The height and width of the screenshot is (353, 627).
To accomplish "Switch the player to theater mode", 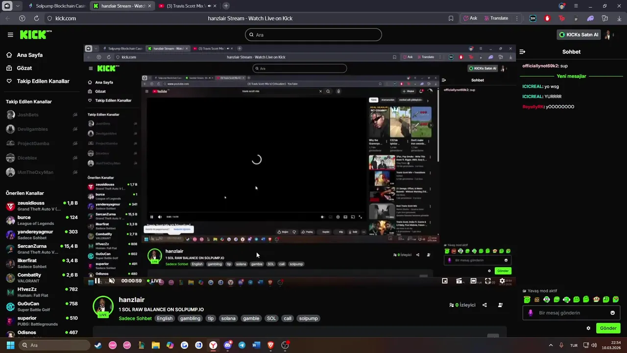I will pyautogui.click(x=473, y=281).
